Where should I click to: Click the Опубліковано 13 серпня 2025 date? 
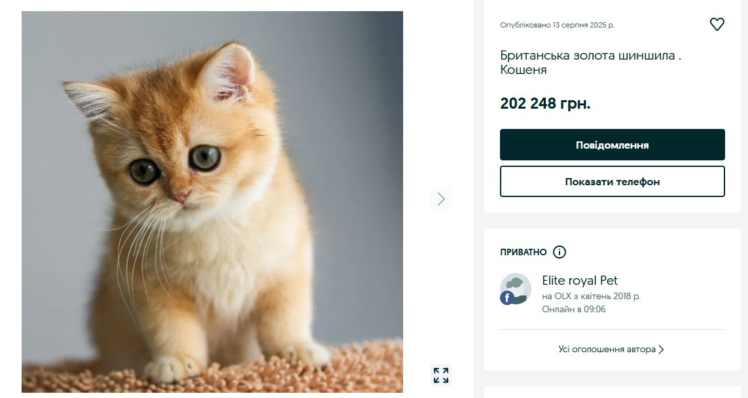[557, 25]
